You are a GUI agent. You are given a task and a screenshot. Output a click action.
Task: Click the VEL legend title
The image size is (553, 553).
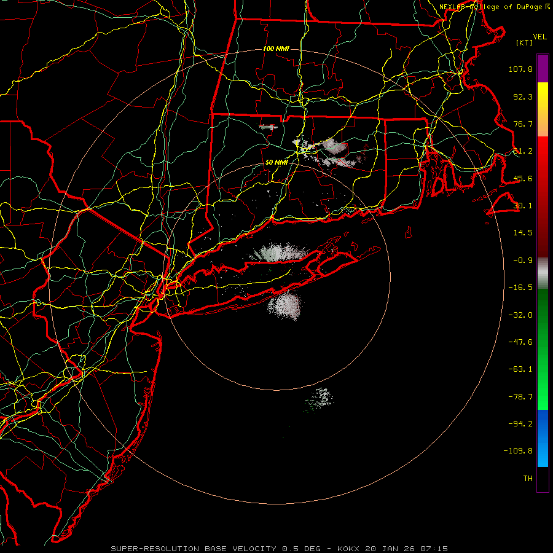[539, 37]
